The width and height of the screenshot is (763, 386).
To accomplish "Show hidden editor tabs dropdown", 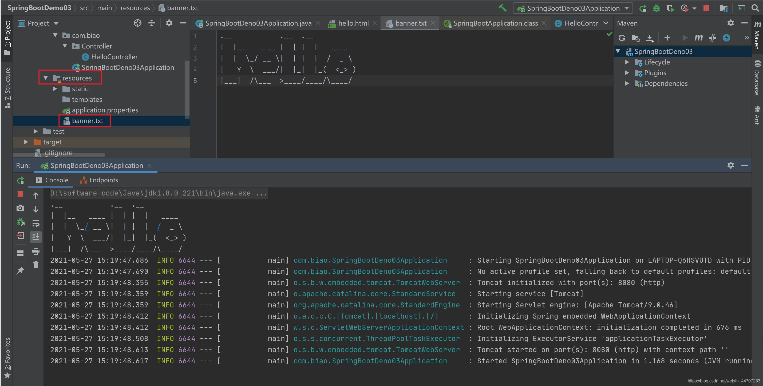I will click(x=606, y=23).
